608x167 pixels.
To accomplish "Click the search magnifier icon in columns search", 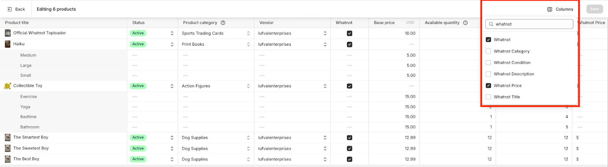I will click(491, 24).
